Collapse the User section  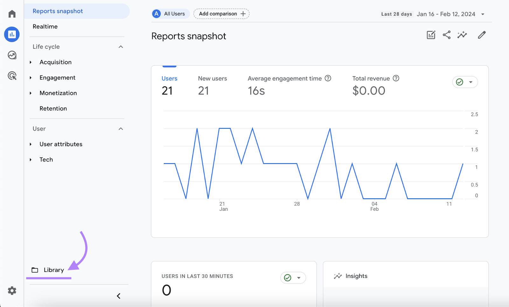coord(121,129)
